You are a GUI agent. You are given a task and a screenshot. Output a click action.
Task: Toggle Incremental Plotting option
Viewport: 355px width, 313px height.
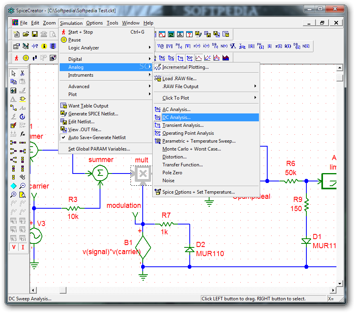pyautogui.click(x=186, y=68)
